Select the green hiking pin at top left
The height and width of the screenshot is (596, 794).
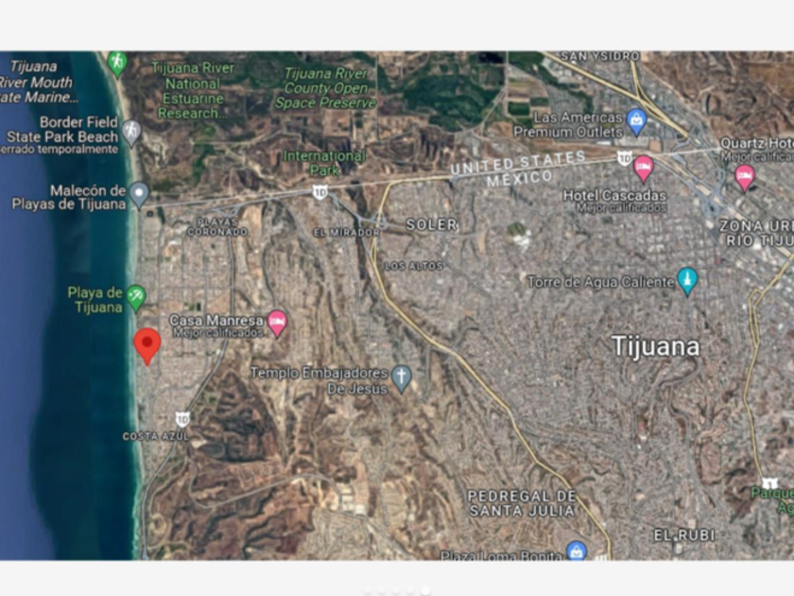tap(117, 64)
